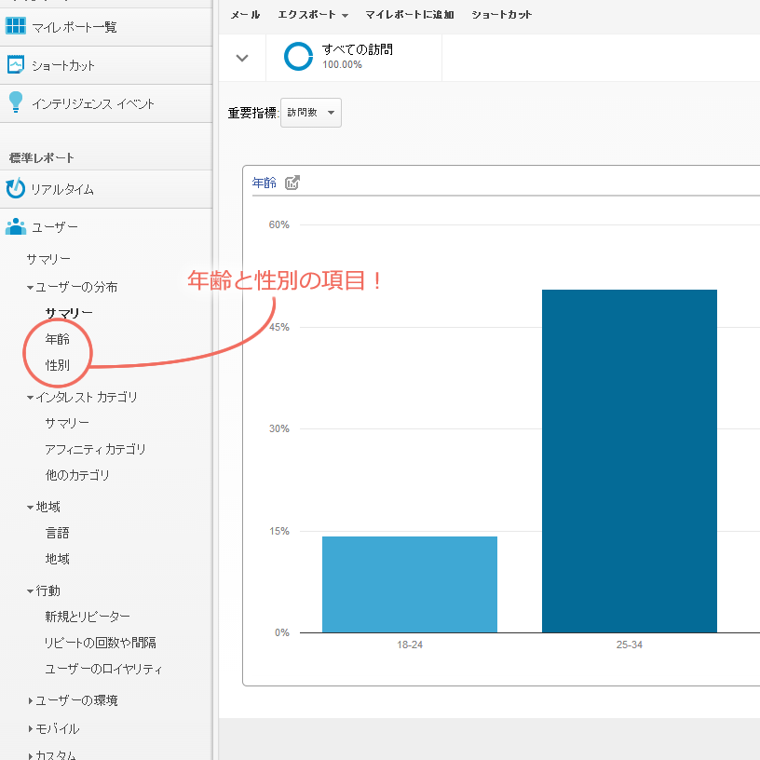
Task: Expand the segment panel chevron arrow
Action: point(242,58)
